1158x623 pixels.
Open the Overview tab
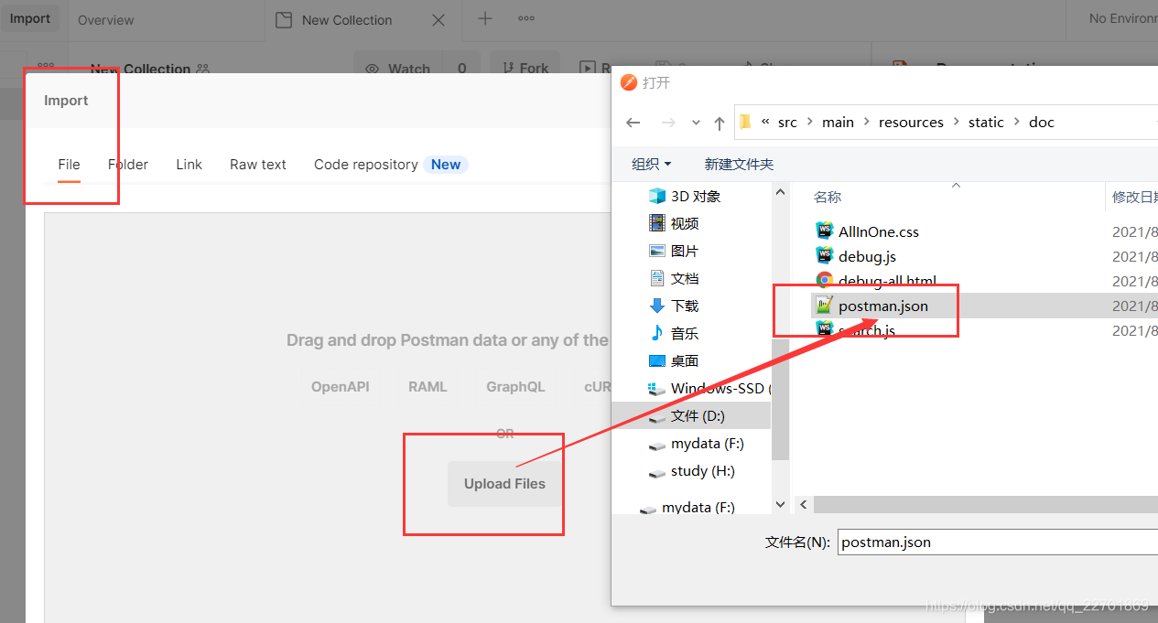pyautogui.click(x=105, y=20)
